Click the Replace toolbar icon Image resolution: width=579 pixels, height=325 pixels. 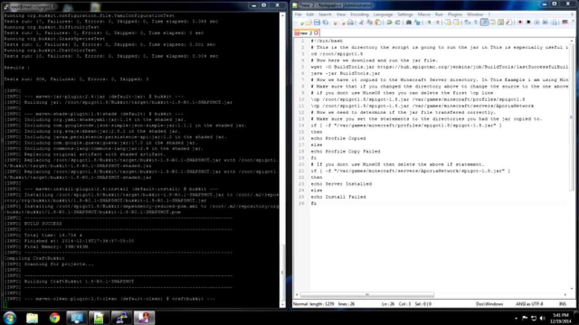(x=417, y=22)
